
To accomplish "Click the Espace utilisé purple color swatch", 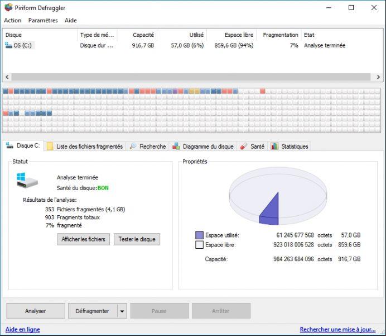I will (199, 235).
